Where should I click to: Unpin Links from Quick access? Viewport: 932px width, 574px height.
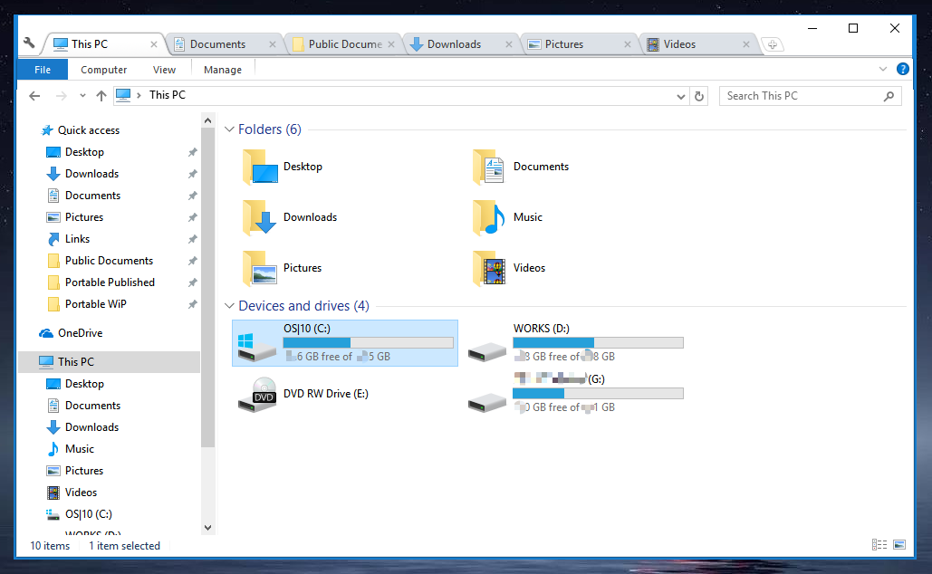(x=193, y=239)
